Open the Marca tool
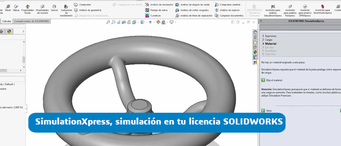The height and width of the screenshot is (146, 341). (x=16, y=8)
